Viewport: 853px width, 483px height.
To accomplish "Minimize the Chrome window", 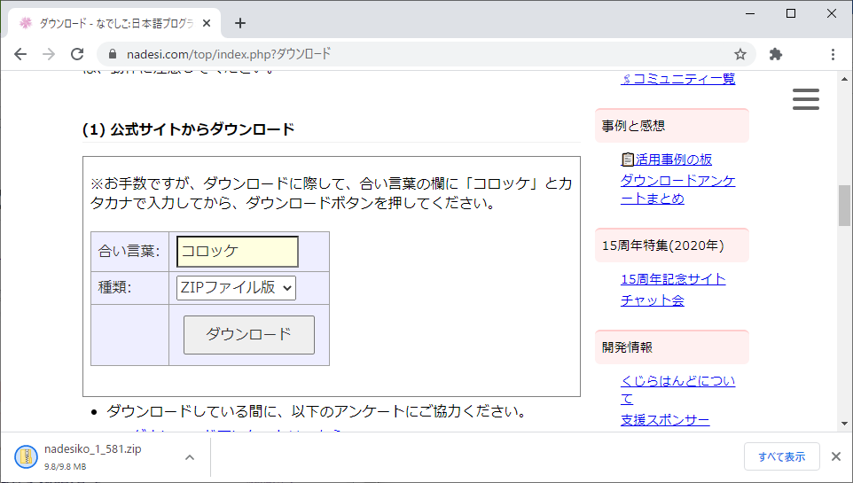I will (x=750, y=13).
